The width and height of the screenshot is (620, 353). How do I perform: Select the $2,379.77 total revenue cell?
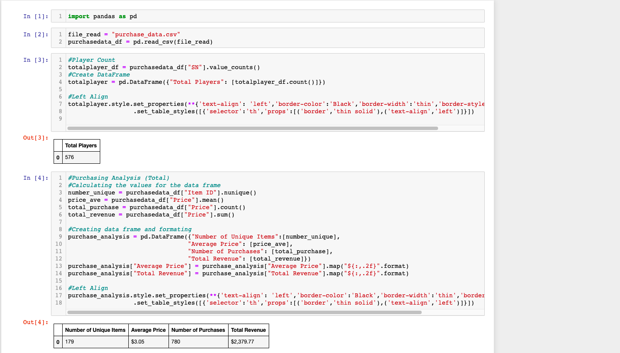pyautogui.click(x=248, y=342)
